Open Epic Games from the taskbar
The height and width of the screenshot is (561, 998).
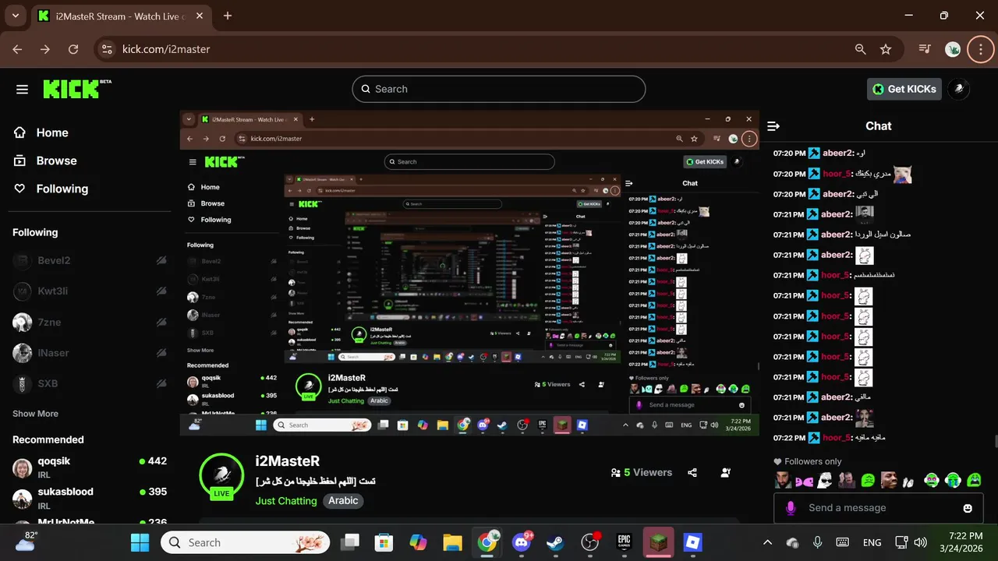(x=625, y=542)
